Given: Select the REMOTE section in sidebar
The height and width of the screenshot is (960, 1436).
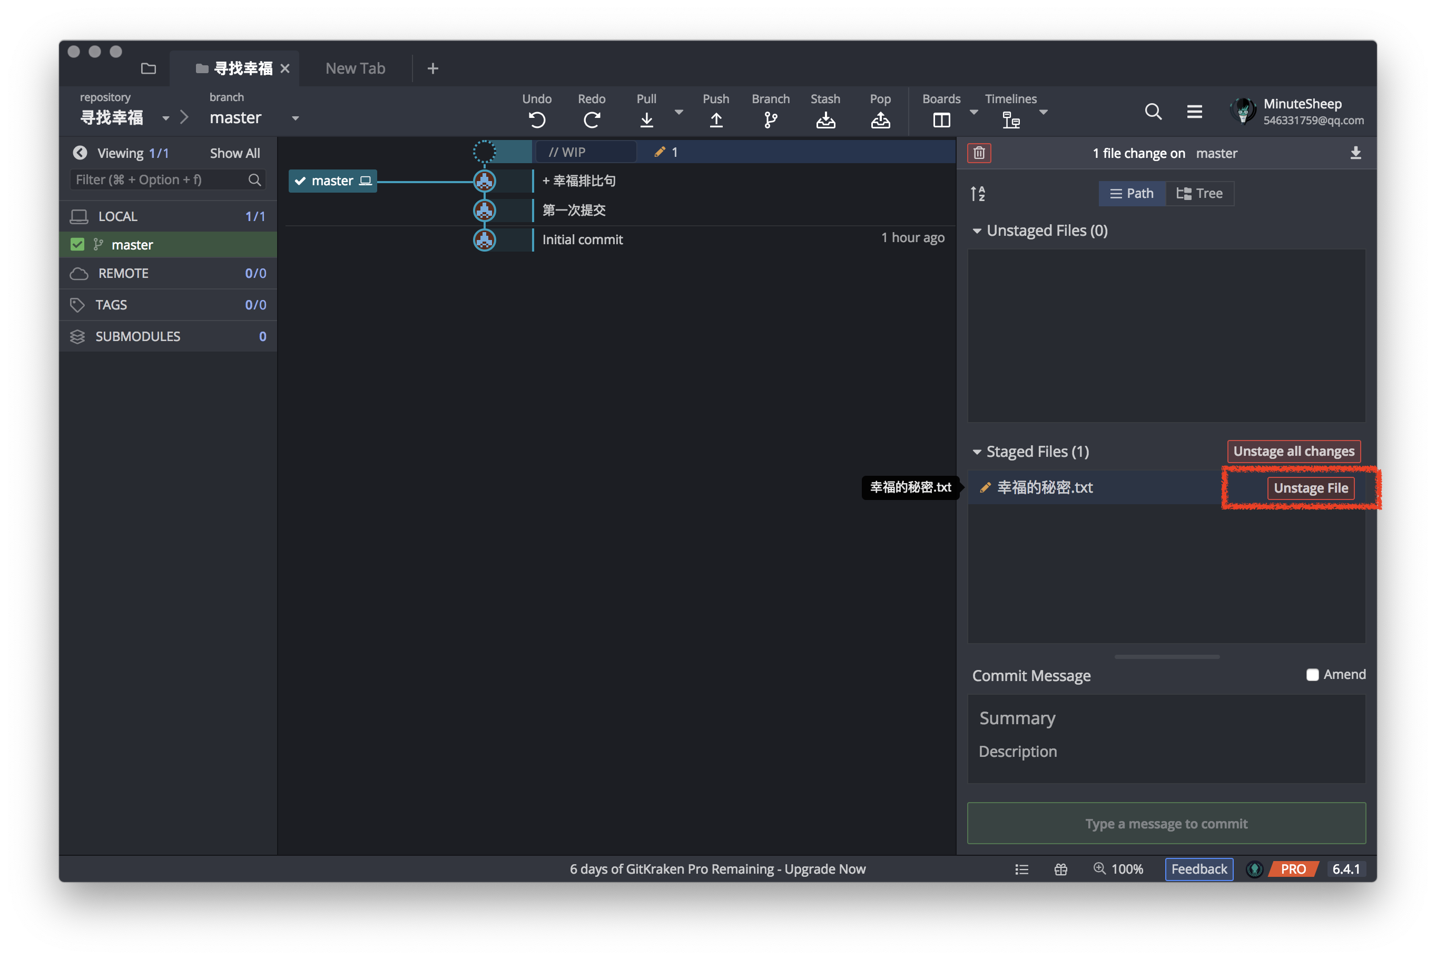Looking at the screenshot, I should point(124,273).
